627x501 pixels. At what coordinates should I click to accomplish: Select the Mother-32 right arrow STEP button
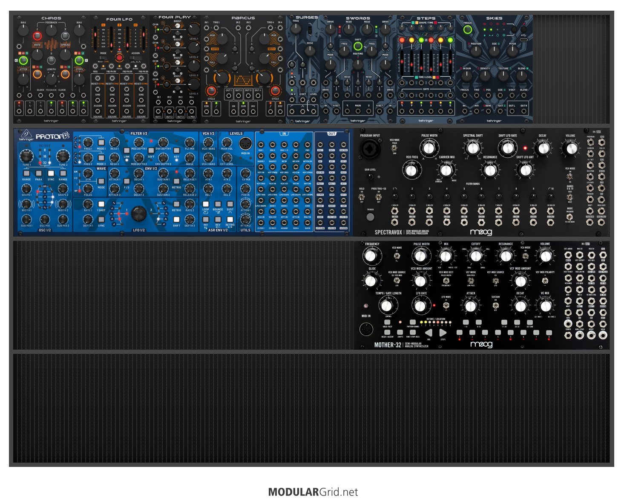(443, 333)
